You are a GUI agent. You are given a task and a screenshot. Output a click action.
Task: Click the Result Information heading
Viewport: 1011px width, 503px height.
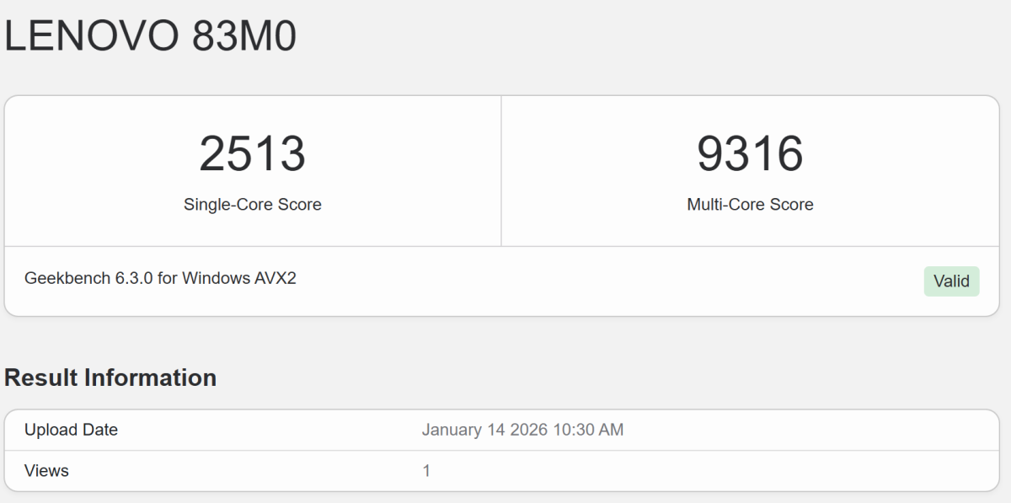click(110, 377)
